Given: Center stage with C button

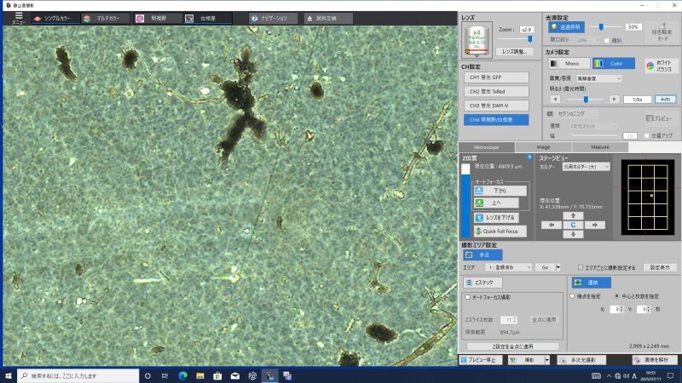Looking at the screenshot, I should pos(573,225).
